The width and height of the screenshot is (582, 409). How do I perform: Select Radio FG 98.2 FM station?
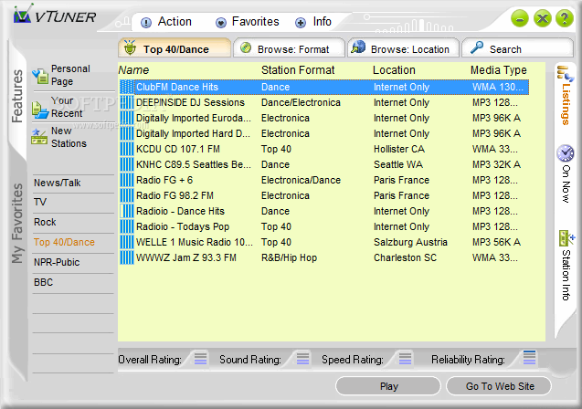(x=324, y=195)
